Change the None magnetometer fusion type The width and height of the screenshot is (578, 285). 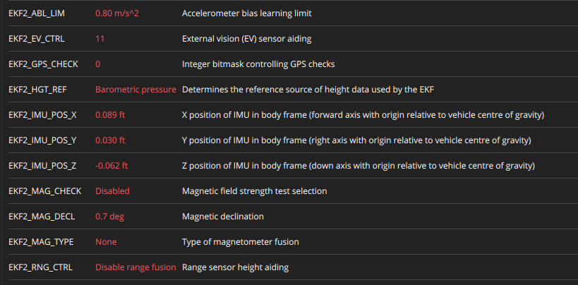(x=106, y=242)
